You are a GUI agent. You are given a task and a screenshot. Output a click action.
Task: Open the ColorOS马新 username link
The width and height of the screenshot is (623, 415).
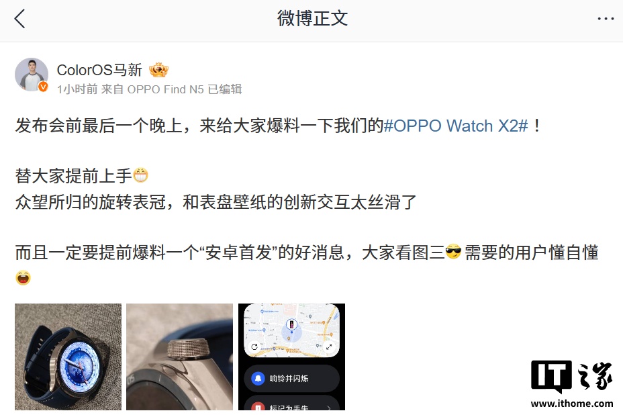point(99,70)
